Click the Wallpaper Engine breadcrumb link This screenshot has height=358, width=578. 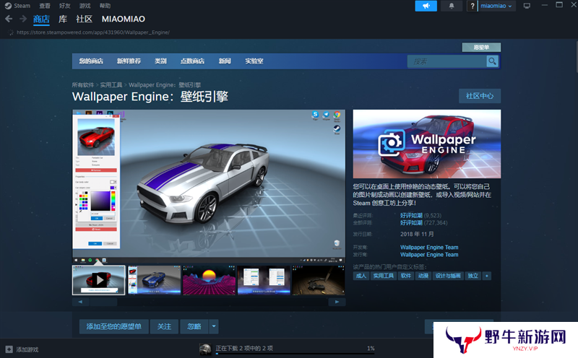[165, 85]
